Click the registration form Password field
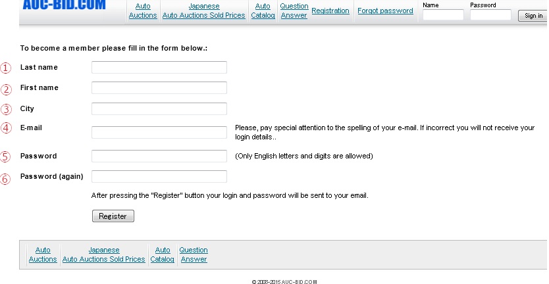 pyautogui.click(x=159, y=156)
